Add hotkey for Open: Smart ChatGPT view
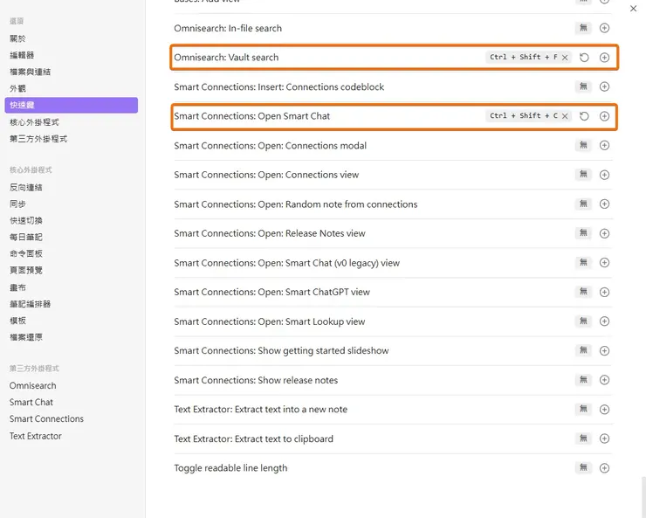 coord(604,293)
